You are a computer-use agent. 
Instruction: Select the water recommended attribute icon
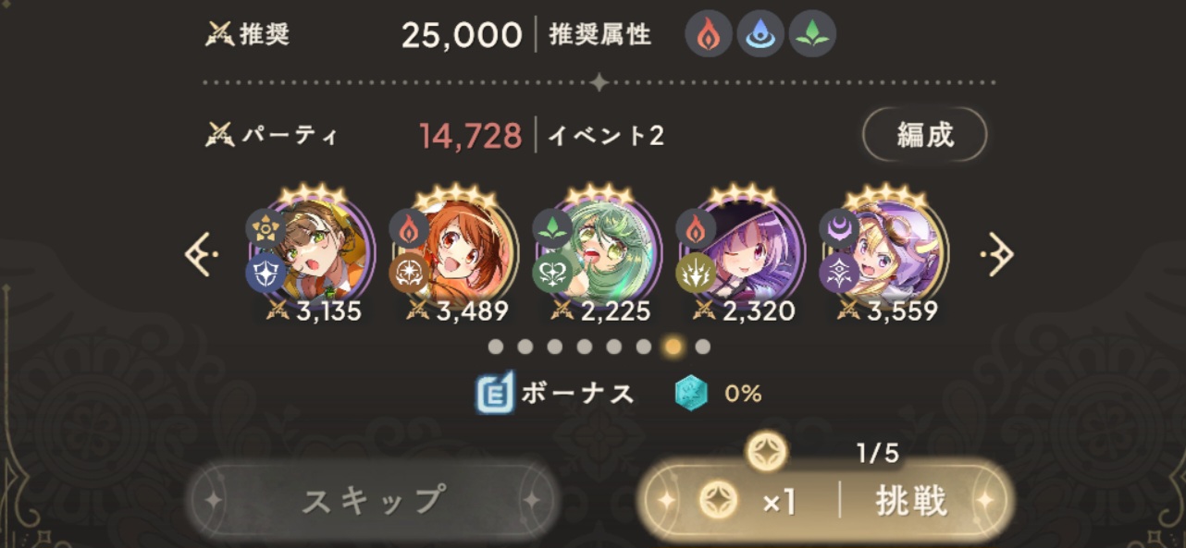click(760, 35)
